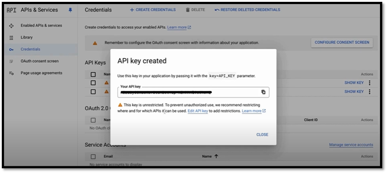387x173 pixels.
Task: Tick the select-all checkbox in the API Keys header
Action: pyautogui.click(x=93, y=74)
